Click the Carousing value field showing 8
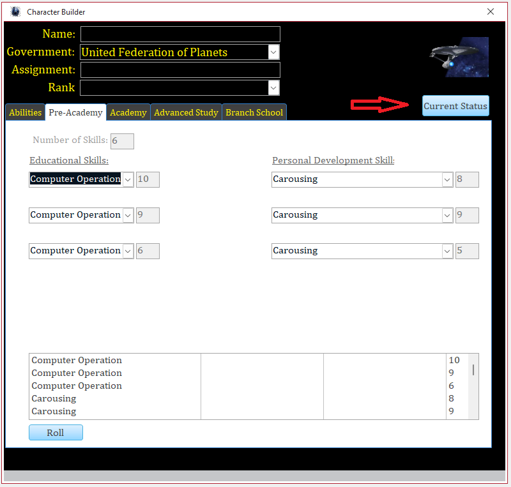 [467, 179]
